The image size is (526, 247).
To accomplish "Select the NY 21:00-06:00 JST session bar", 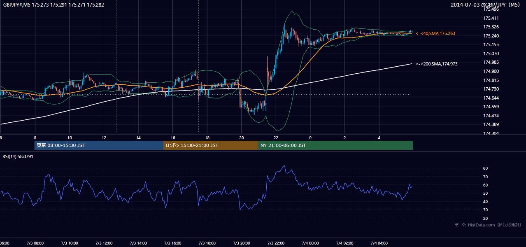I will click(x=335, y=145).
